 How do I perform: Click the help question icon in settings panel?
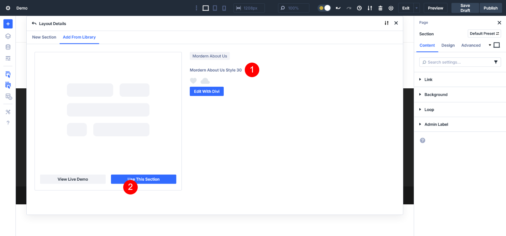[423, 140]
